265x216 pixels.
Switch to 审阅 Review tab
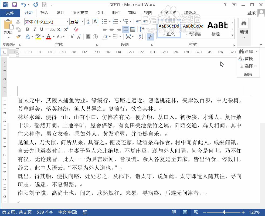132,13
